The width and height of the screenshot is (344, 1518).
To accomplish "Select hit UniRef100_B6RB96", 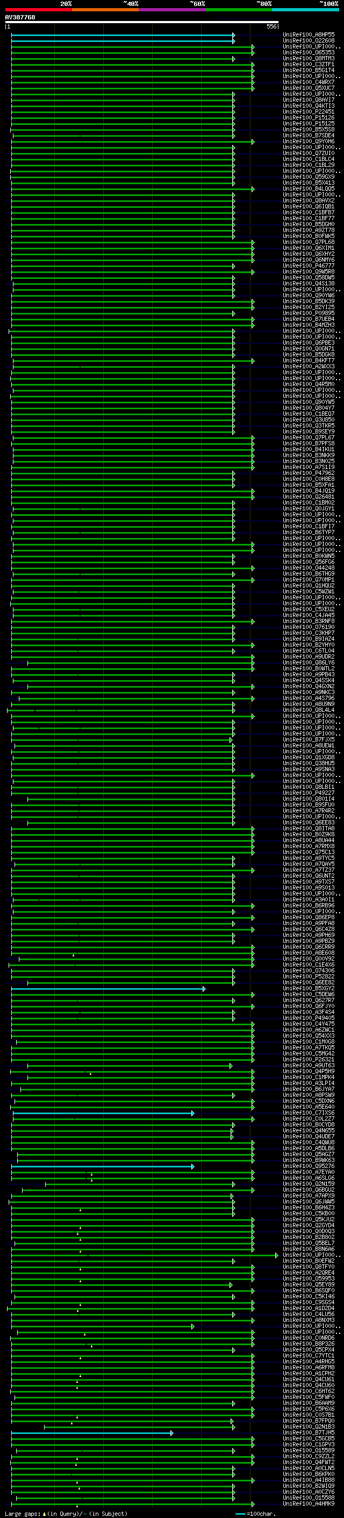I will click(x=309, y=906).
